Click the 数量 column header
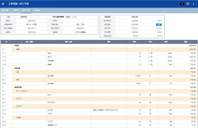 (x=134, y=42)
